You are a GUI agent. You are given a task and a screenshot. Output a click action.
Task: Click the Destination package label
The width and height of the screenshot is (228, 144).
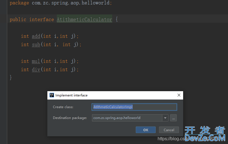70,118
